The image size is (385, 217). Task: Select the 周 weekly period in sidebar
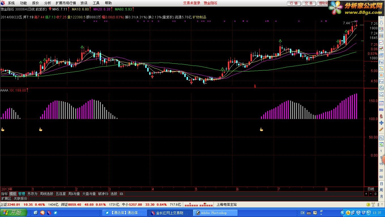point(381,190)
